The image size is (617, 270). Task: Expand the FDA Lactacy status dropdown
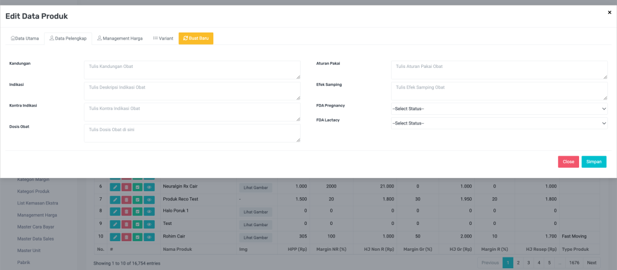click(x=499, y=123)
